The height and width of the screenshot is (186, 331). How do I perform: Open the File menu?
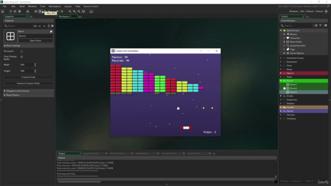[x=5, y=6]
